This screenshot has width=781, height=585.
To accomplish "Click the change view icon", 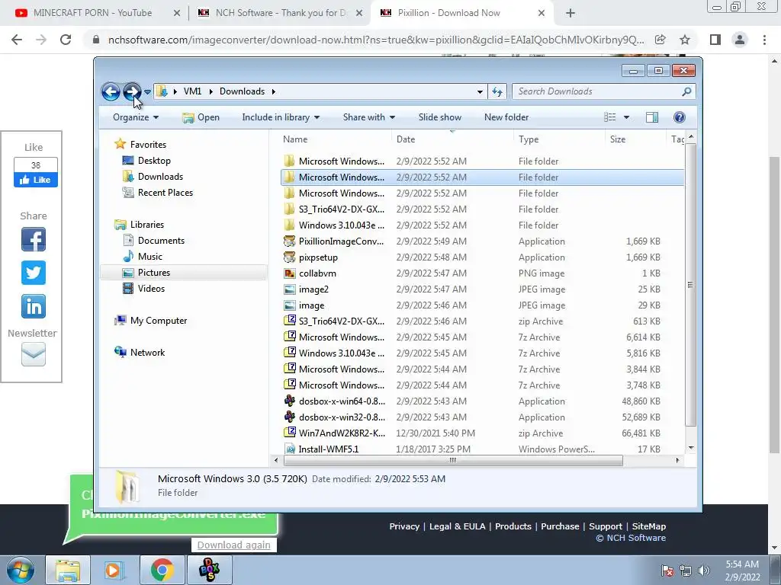I will tap(609, 117).
